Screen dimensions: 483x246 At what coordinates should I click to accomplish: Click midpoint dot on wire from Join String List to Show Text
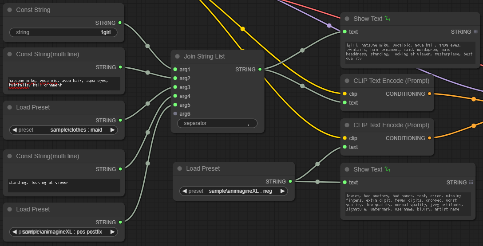pyautogui.click(x=302, y=51)
